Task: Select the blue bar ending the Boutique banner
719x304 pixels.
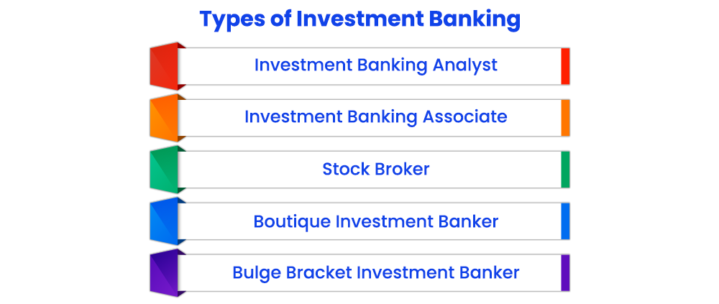Action: pos(565,221)
